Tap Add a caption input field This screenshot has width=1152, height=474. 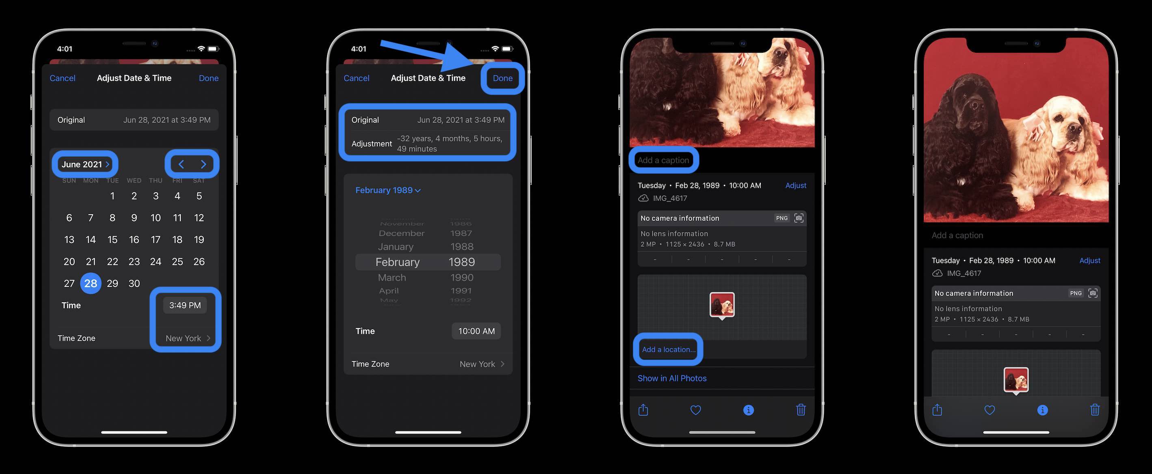pyautogui.click(x=662, y=159)
